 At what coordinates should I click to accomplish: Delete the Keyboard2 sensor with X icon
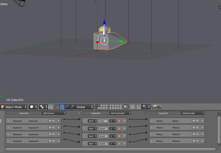coord(58,134)
